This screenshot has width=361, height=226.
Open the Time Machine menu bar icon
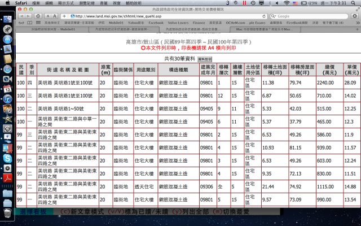[x=253, y=3]
